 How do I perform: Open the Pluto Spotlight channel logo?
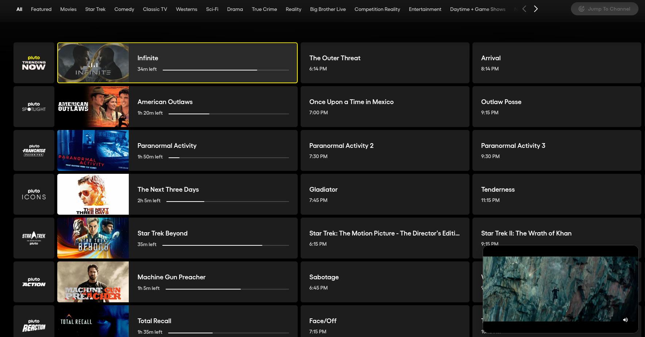point(34,107)
